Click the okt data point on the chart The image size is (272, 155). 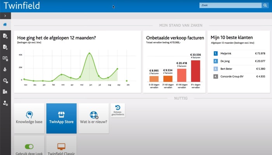[127, 81]
